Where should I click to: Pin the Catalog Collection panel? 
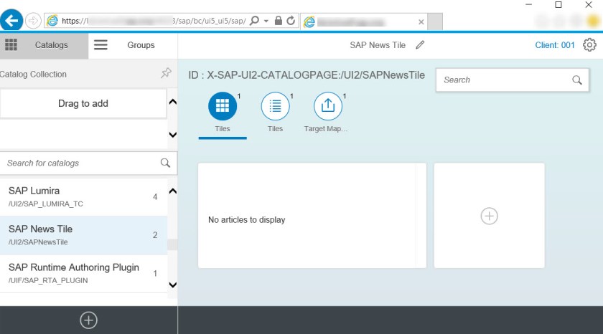166,73
